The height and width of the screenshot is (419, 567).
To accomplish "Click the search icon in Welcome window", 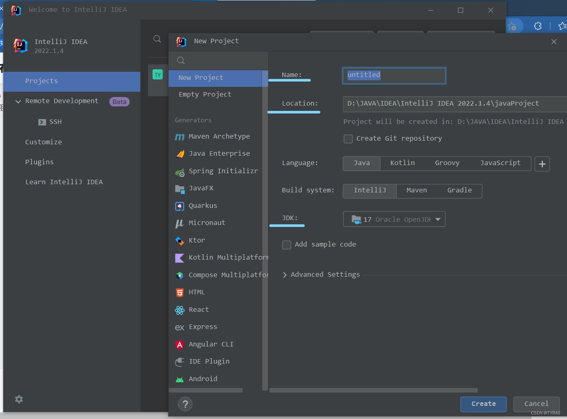I will (x=157, y=39).
